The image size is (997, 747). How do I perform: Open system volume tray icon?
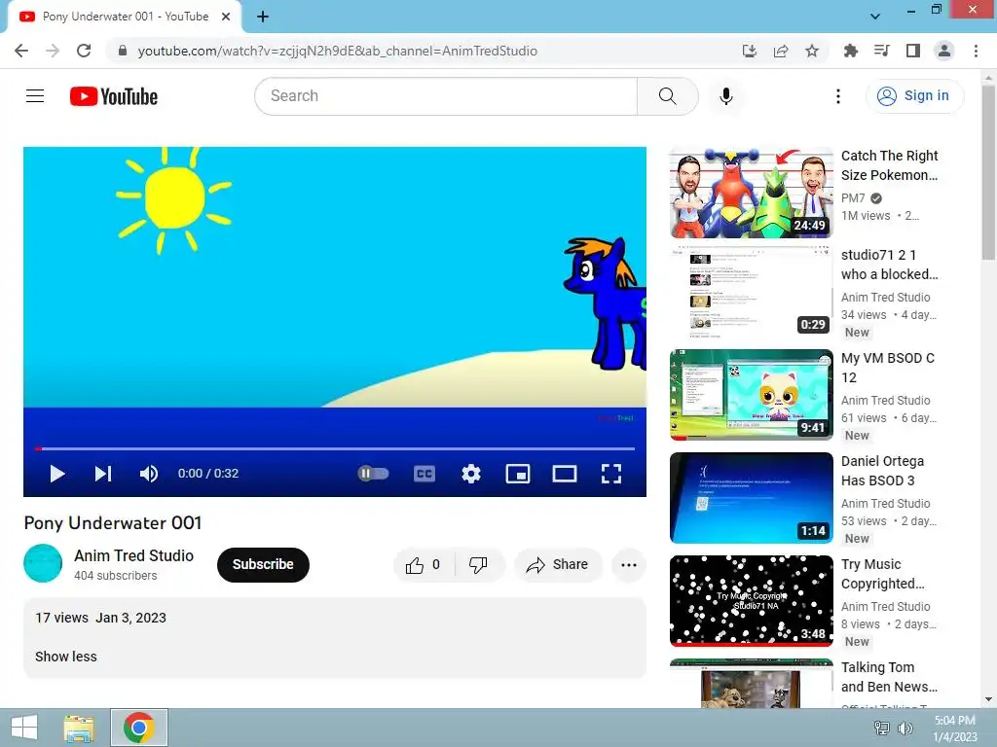pos(905,729)
